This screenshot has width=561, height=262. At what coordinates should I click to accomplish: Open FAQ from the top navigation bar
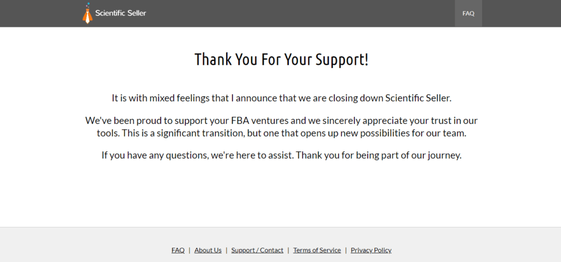click(x=468, y=14)
